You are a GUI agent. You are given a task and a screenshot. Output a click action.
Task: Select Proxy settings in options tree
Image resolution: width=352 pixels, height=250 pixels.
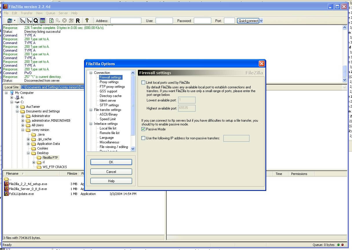pyautogui.click(x=109, y=82)
